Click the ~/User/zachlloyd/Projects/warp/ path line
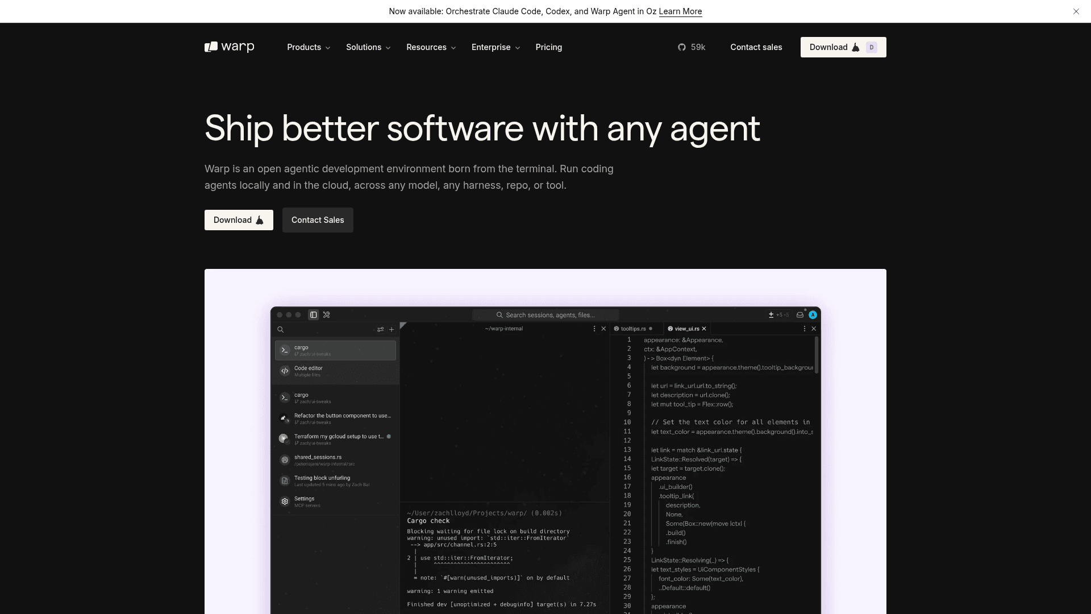This screenshot has width=1091, height=614. pos(485,513)
